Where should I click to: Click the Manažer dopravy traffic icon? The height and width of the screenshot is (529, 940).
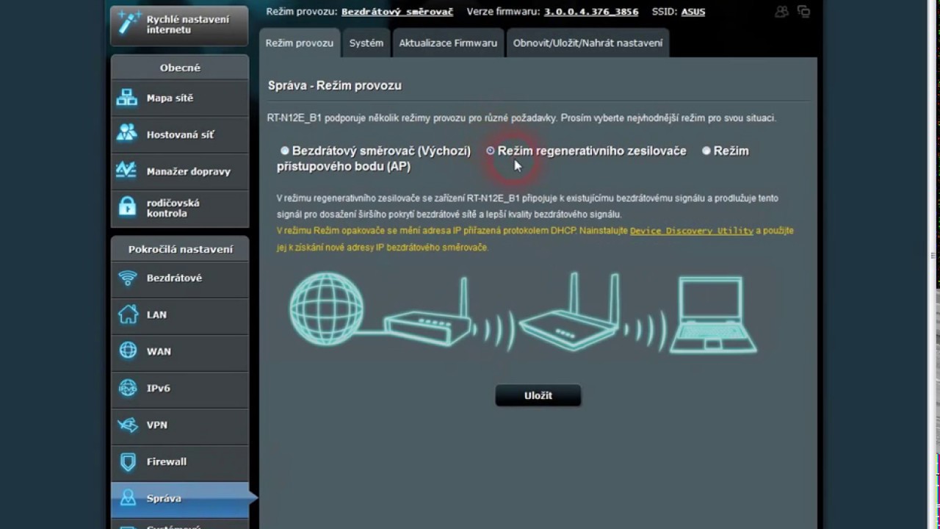(127, 170)
